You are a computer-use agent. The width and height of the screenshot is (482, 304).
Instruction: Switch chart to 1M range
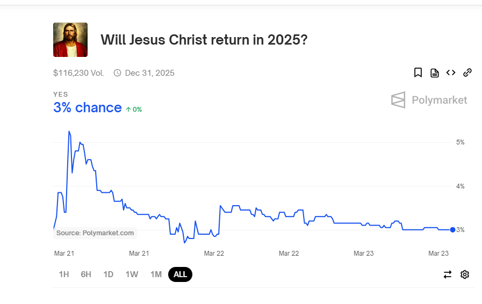coord(156,274)
